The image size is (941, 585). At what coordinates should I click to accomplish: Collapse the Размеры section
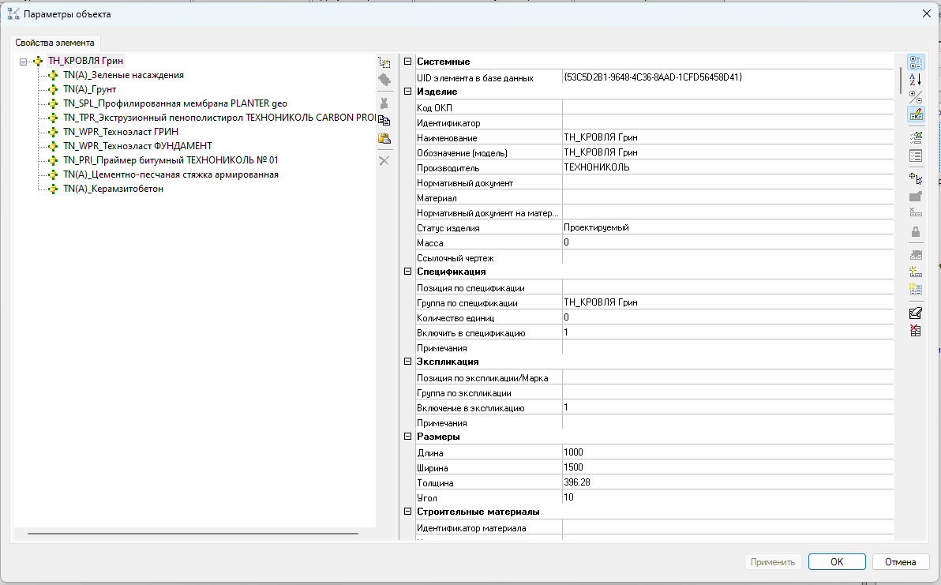point(408,437)
